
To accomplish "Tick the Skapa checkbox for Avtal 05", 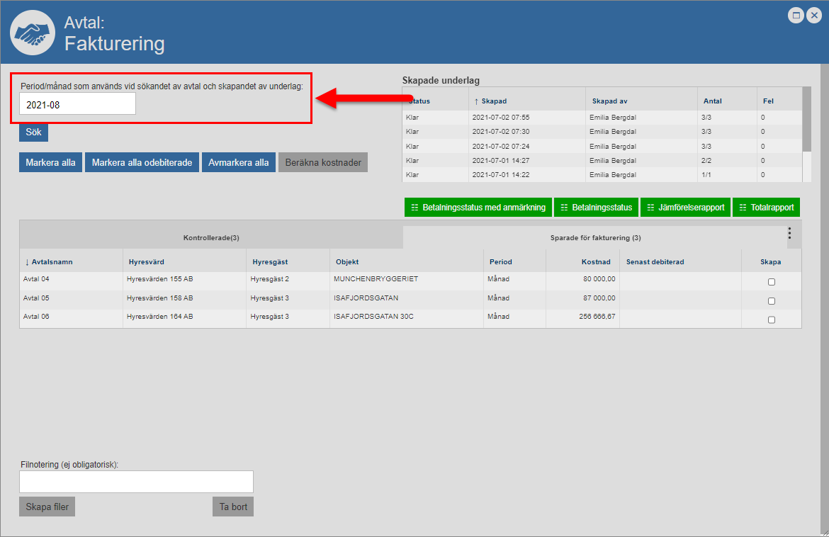I will pyautogui.click(x=772, y=301).
